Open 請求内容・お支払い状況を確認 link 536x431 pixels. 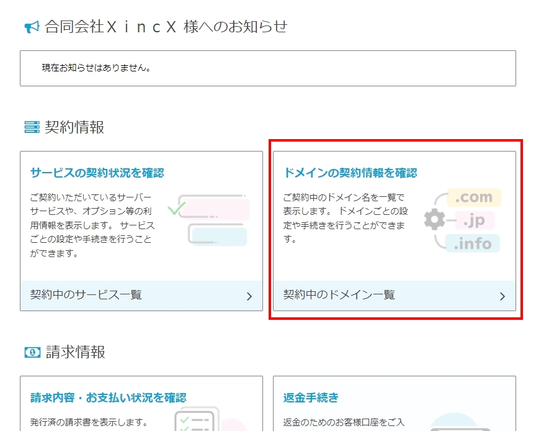[x=109, y=398]
